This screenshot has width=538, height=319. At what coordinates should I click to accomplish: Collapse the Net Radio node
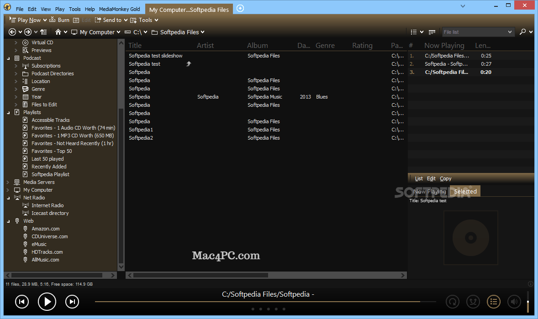8,198
